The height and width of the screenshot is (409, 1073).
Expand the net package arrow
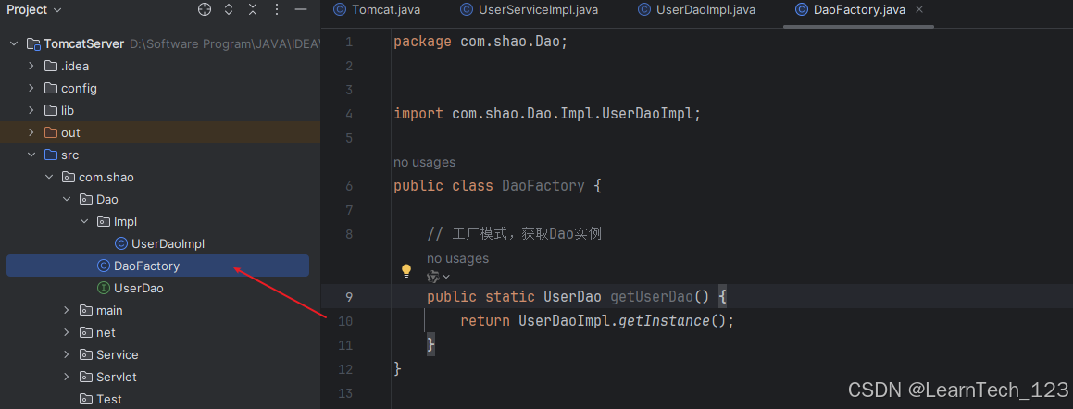67,332
